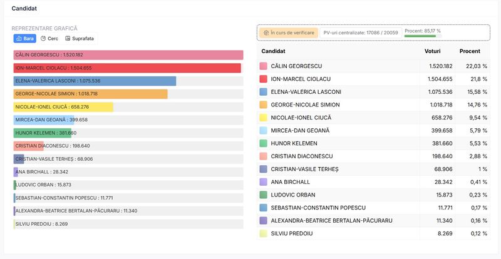Viewport: 501px width, 259px height.
Task: Select the Silviu Predoiu table row
Action: coord(373,233)
